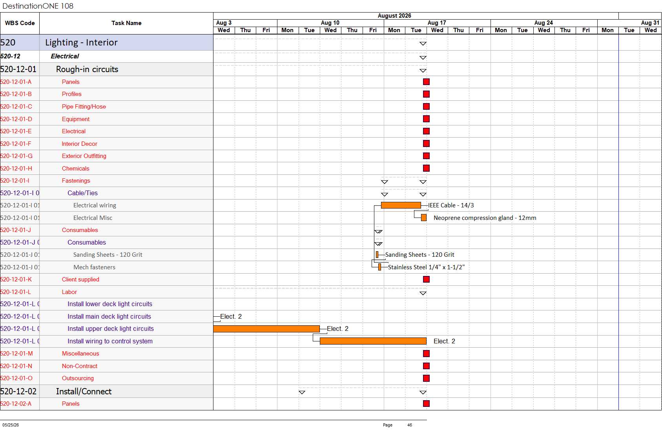
Task: Click the Aug 24 week header
Action: click(543, 23)
